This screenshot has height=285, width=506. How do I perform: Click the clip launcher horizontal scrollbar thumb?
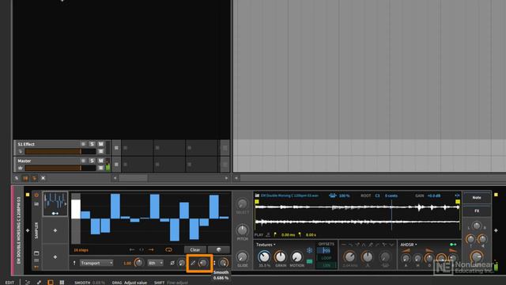coord(133,178)
